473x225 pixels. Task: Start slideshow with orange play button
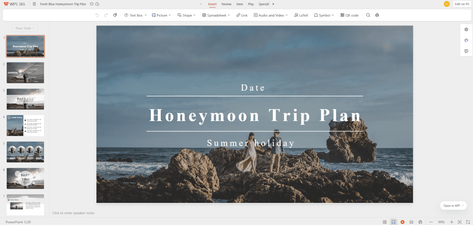coord(402,222)
